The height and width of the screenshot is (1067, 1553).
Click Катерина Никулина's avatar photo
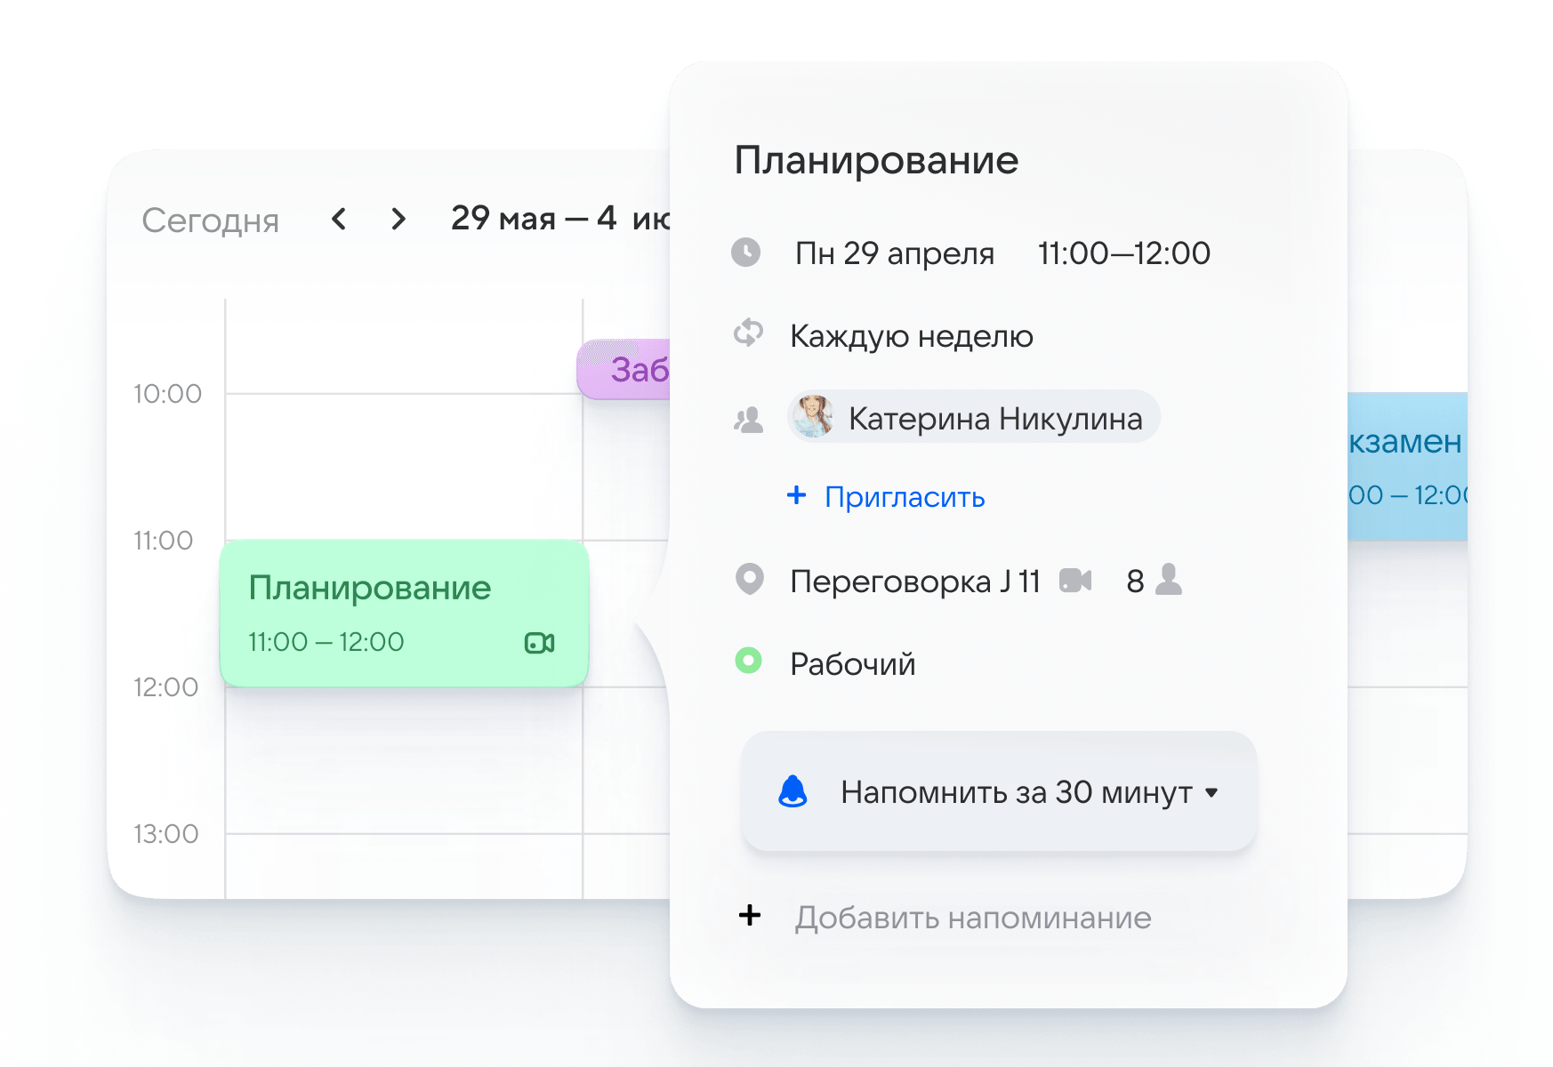[x=812, y=417]
